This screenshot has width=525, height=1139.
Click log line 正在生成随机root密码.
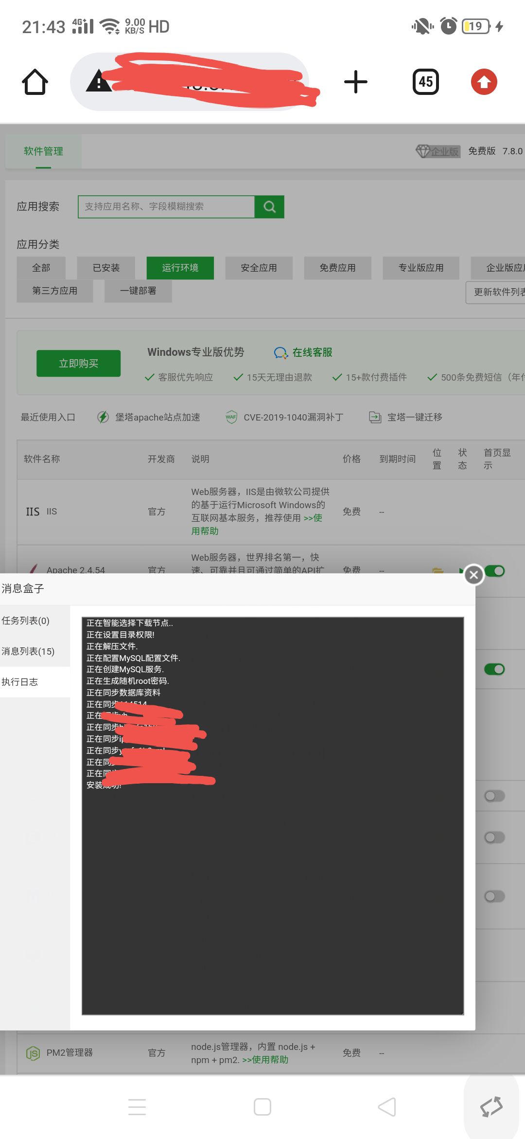point(128,681)
